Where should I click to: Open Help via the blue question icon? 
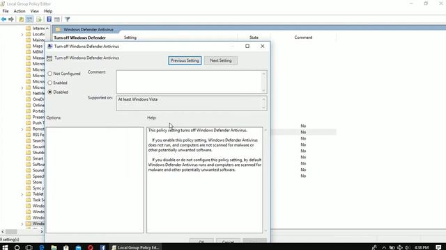click(49, 19)
